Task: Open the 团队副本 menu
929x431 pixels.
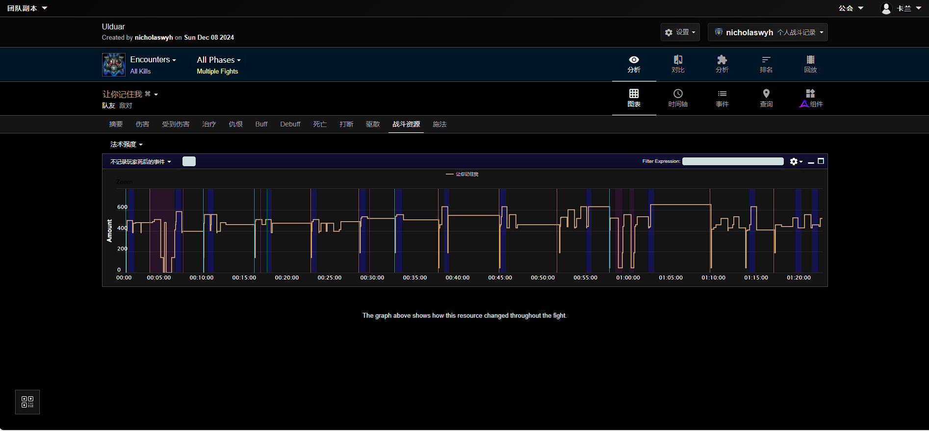Action: coord(27,8)
